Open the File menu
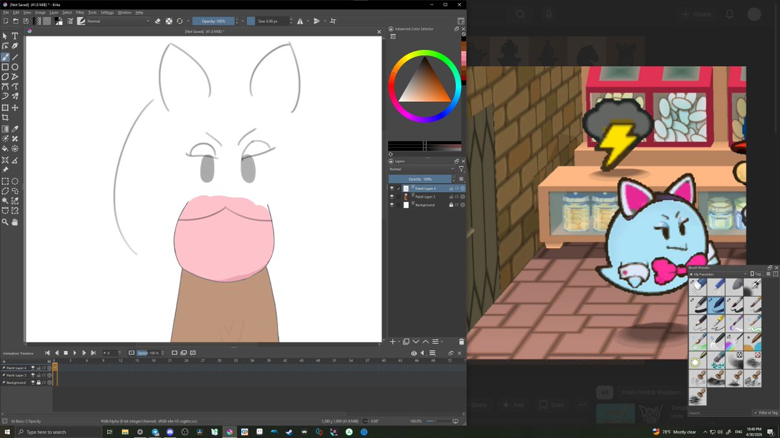 coord(6,12)
